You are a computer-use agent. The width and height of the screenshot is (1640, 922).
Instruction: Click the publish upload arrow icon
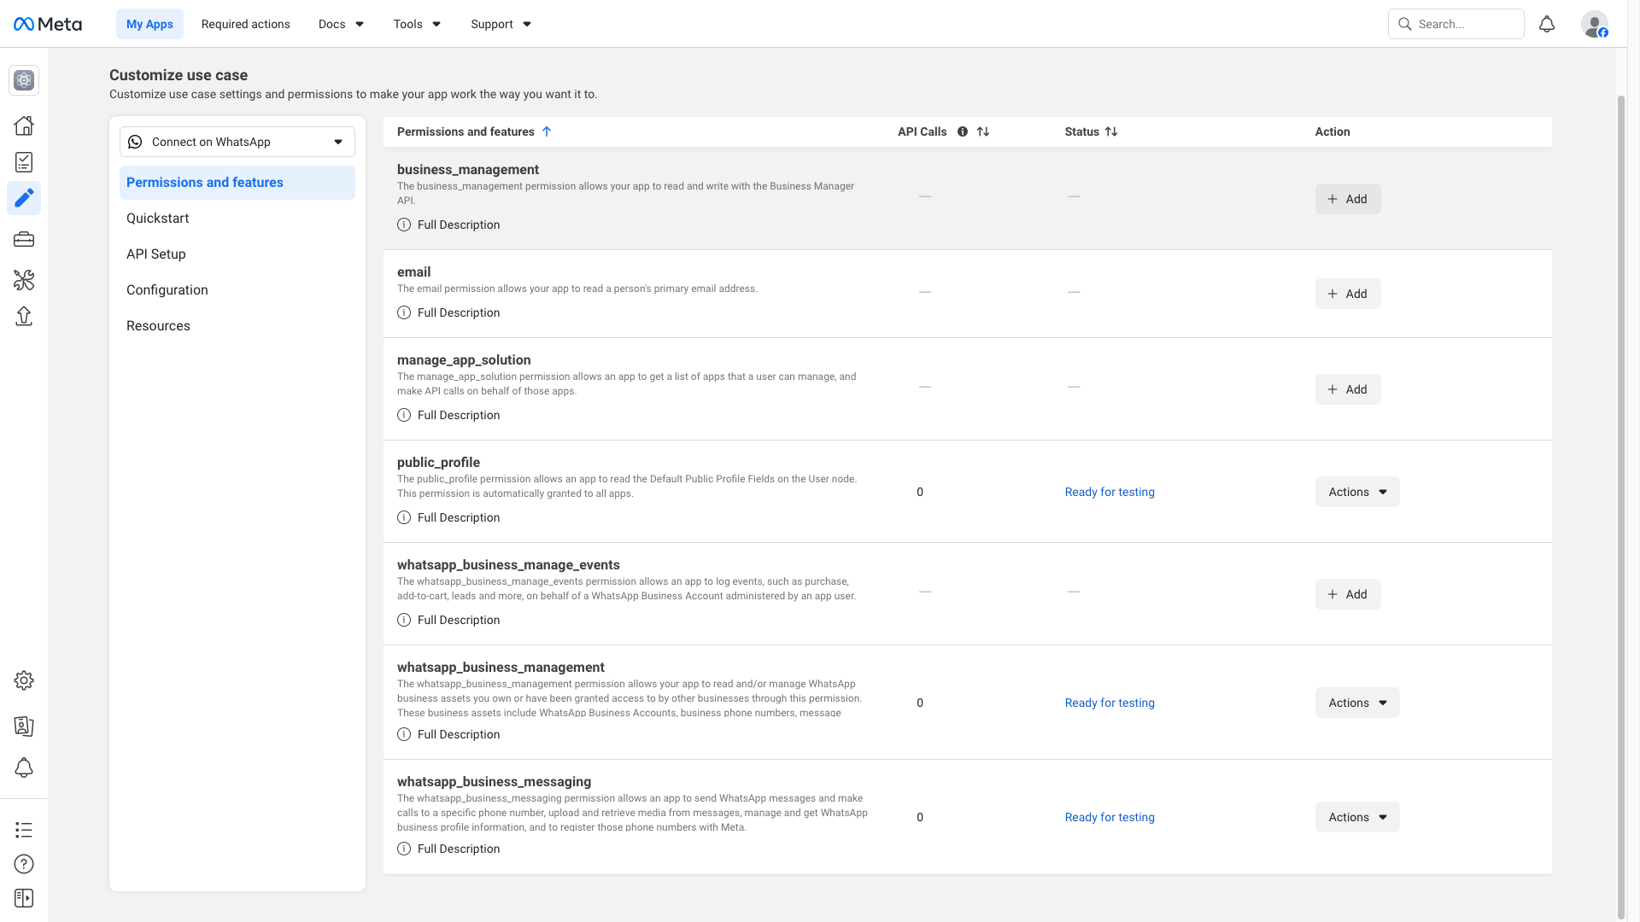point(24,317)
